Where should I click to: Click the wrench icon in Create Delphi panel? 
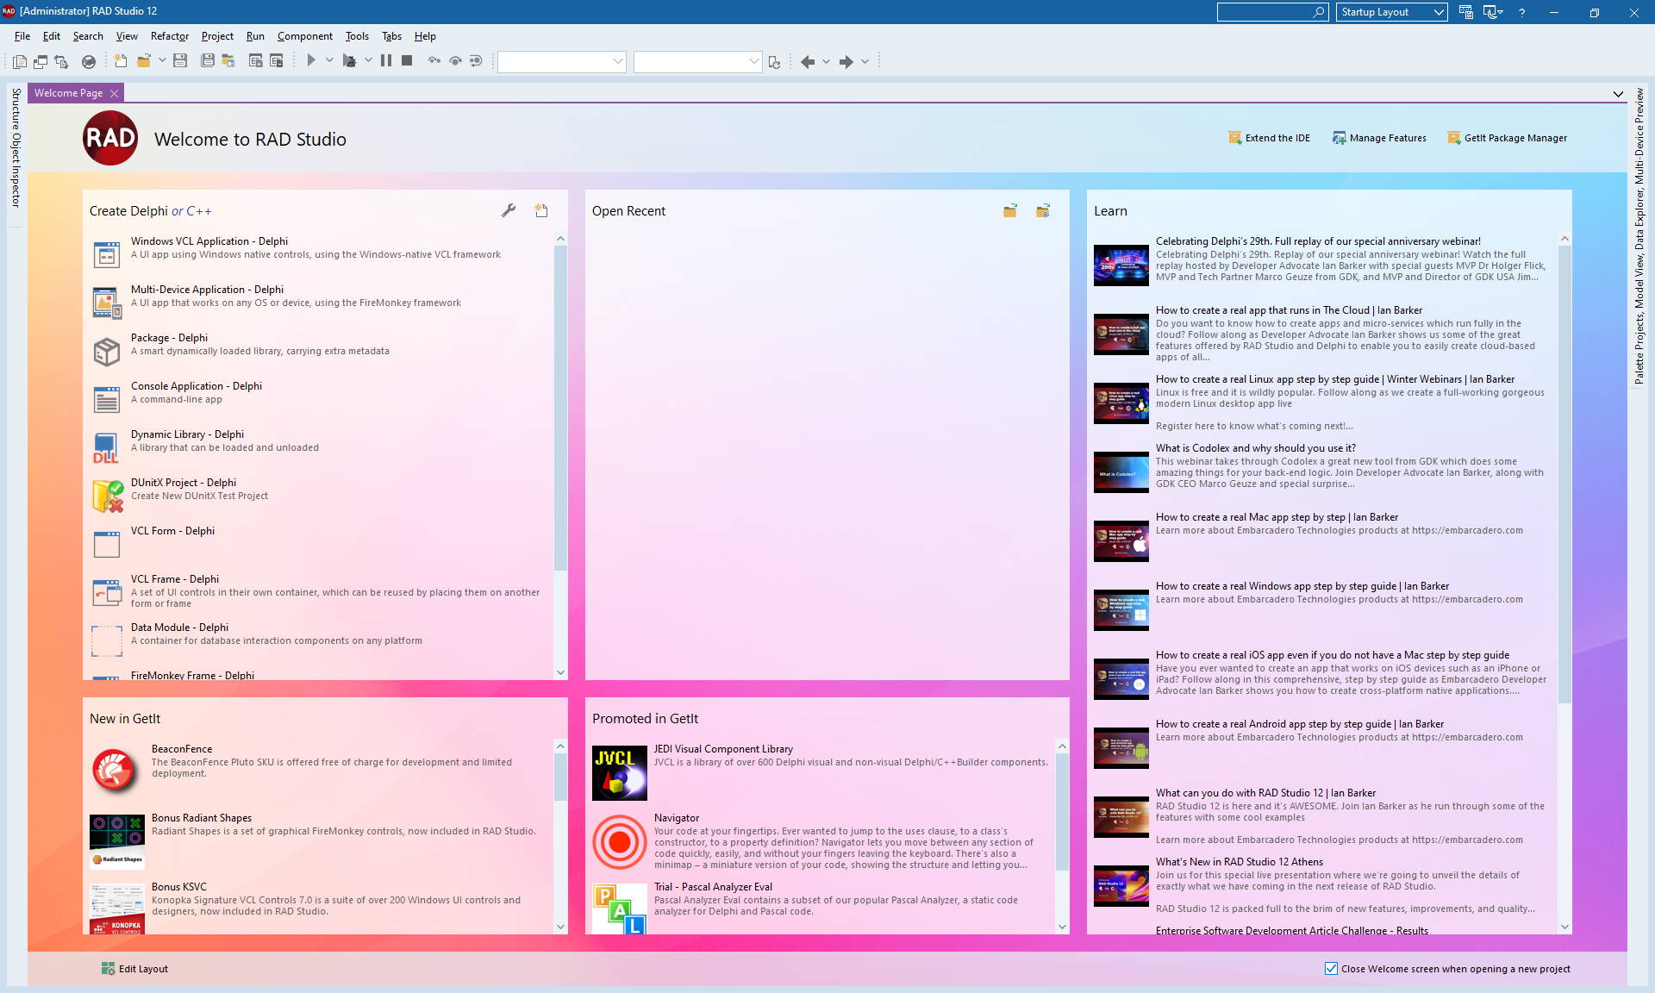coord(509,210)
